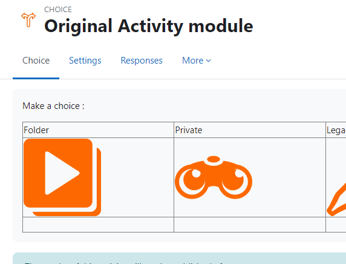The height and width of the screenshot is (264, 346).
Task: Click the Original Activity module heading
Action: (149, 26)
